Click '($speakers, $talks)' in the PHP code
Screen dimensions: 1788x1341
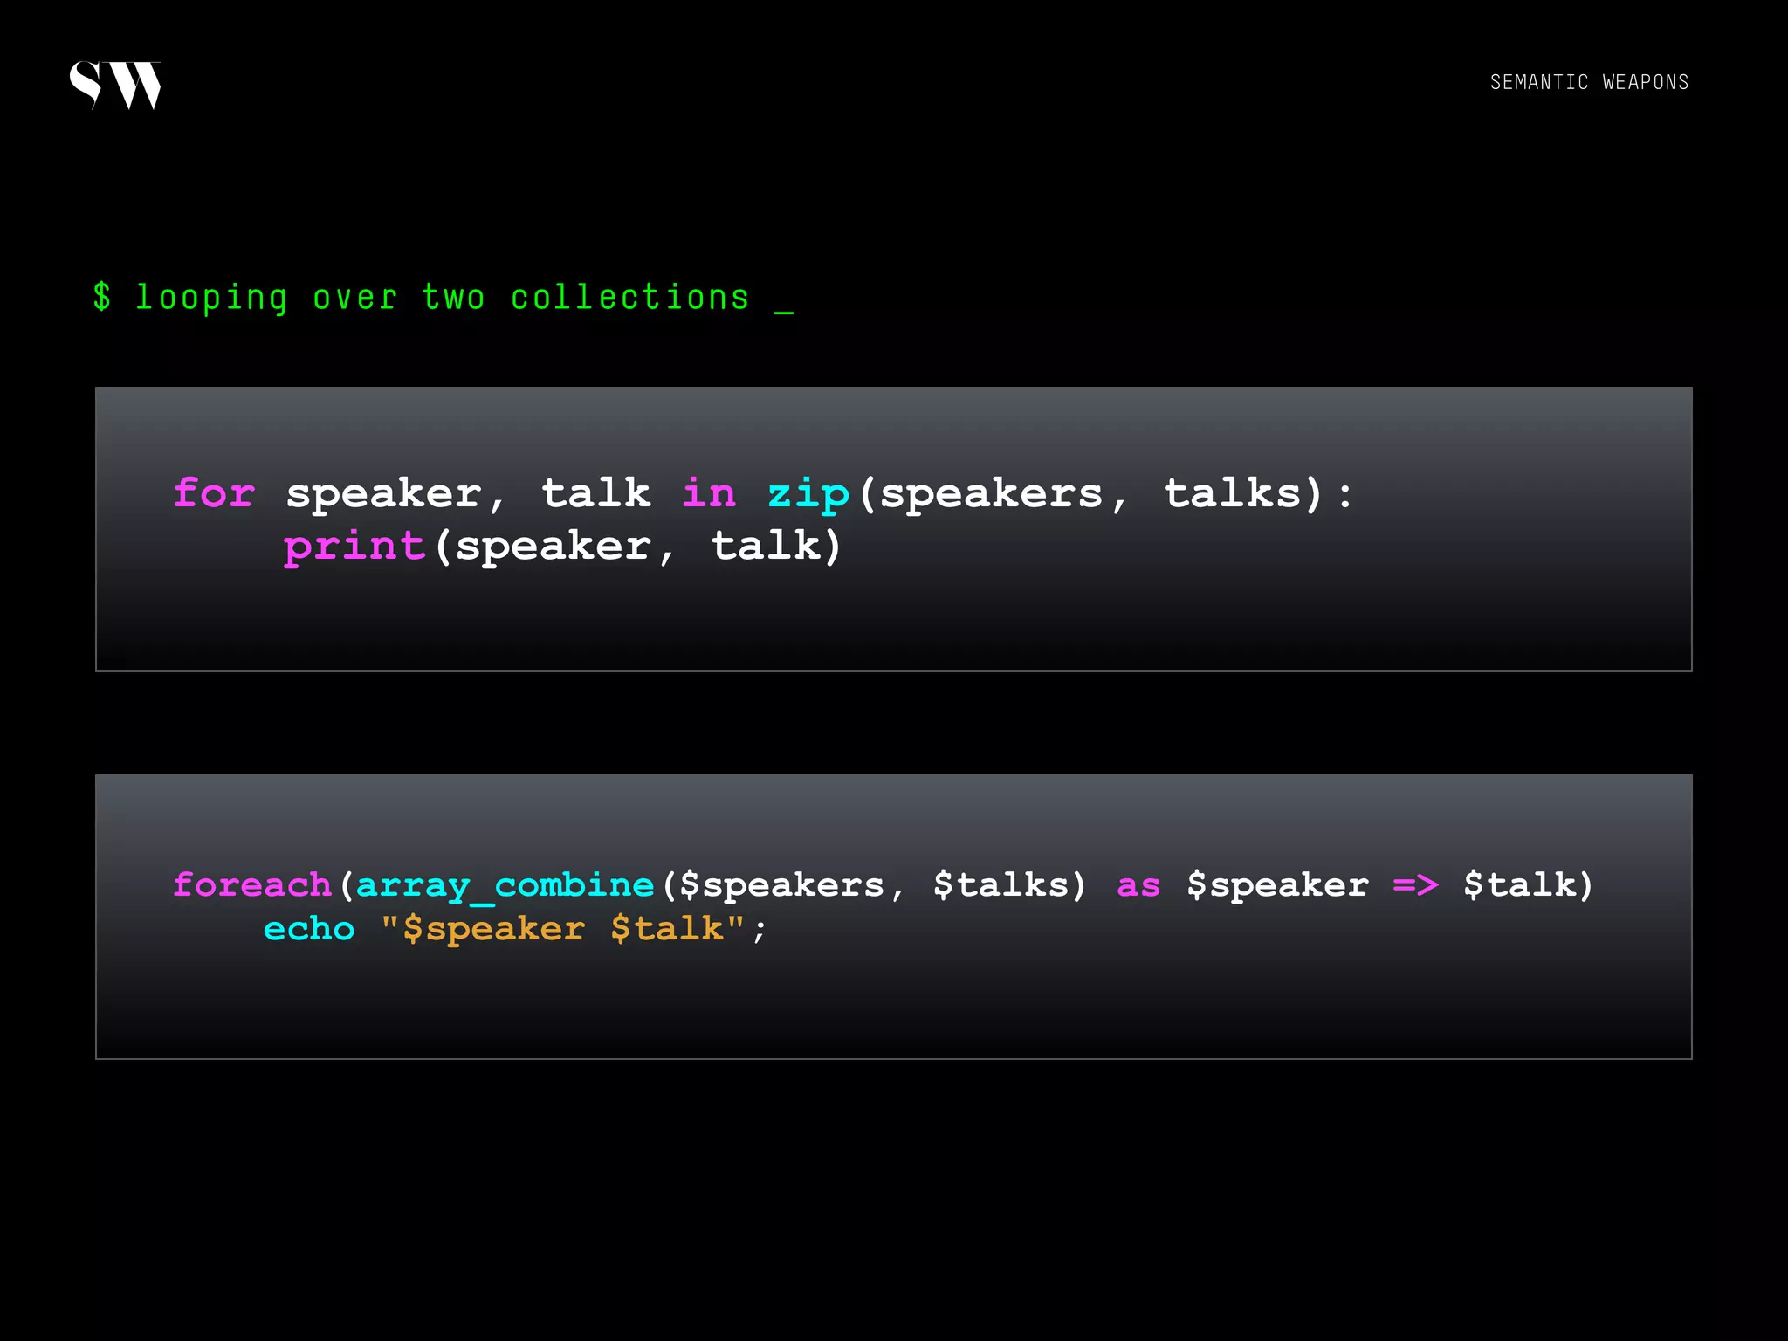(x=874, y=885)
